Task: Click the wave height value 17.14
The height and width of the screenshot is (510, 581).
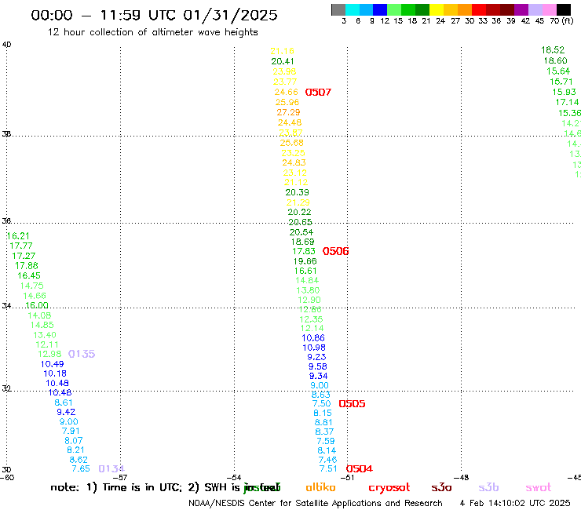Action: 567,102
